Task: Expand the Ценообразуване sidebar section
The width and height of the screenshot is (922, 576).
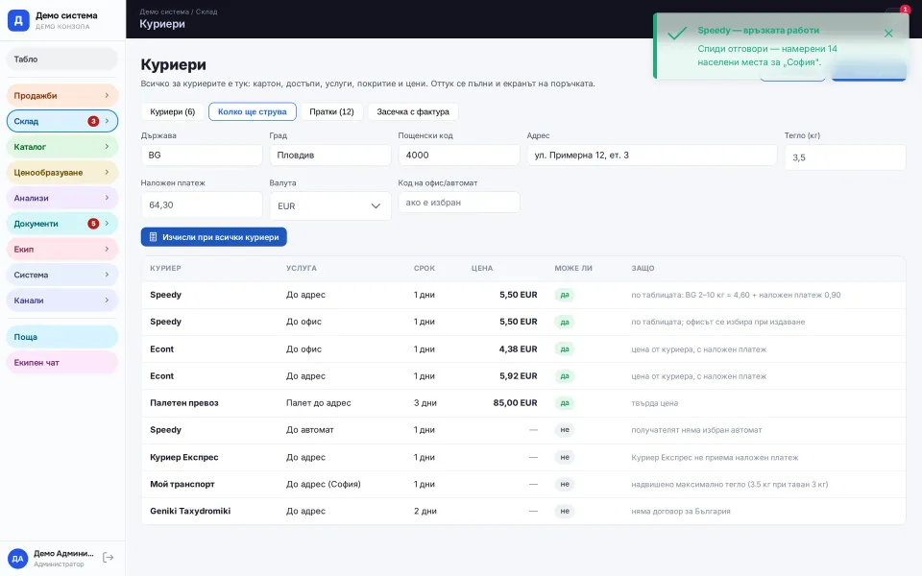Action: [x=62, y=172]
